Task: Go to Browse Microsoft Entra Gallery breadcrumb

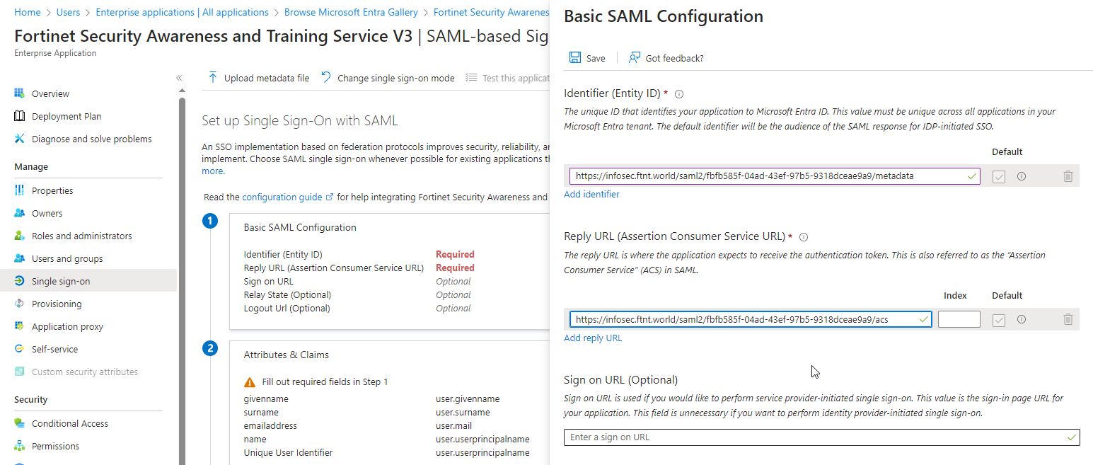Action: (351, 12)
